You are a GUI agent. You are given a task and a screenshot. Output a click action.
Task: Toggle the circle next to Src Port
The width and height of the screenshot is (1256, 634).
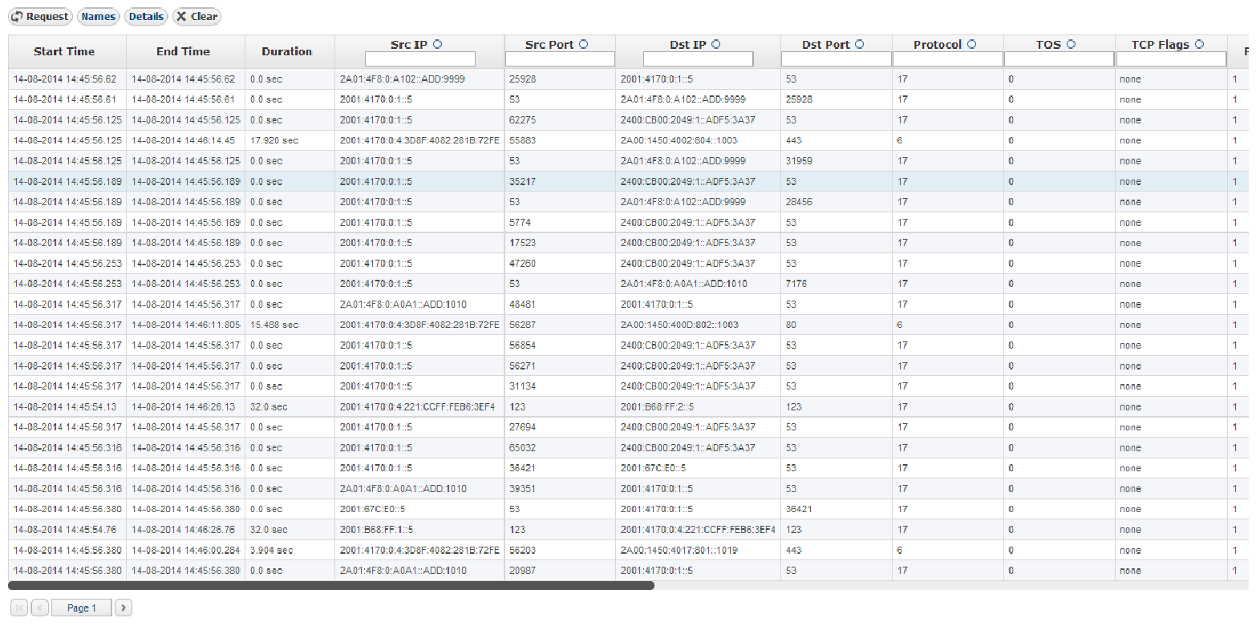(x=584, y=45)
